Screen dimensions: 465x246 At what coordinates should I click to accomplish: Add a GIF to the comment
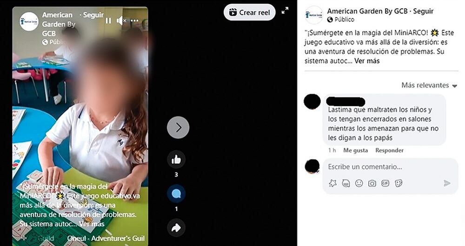click(x=385, y=183)
